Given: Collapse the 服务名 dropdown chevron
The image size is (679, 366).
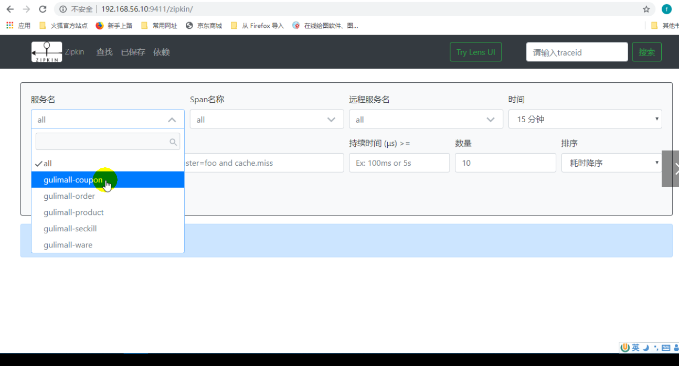Looking at the screenshot, I should [x=172, y=120].
